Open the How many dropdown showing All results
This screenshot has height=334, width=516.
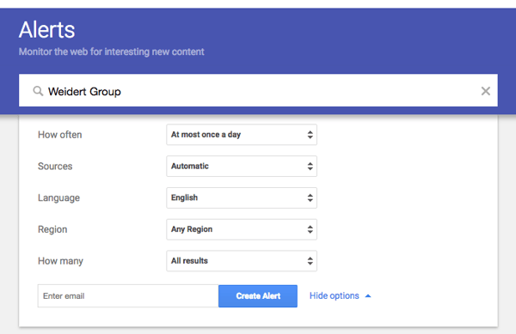click(x=242, y=261)
